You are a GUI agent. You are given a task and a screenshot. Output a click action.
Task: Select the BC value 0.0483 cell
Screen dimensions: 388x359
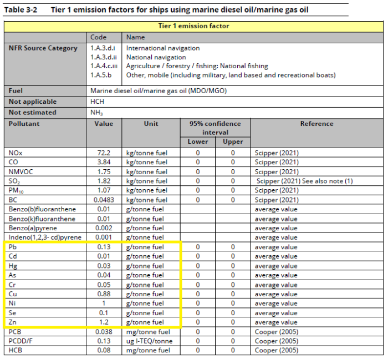pyautogui.click(x=104, y=200)
